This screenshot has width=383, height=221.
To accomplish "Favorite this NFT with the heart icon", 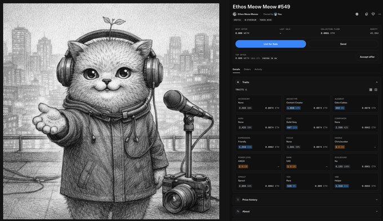I will pos(373,14).
